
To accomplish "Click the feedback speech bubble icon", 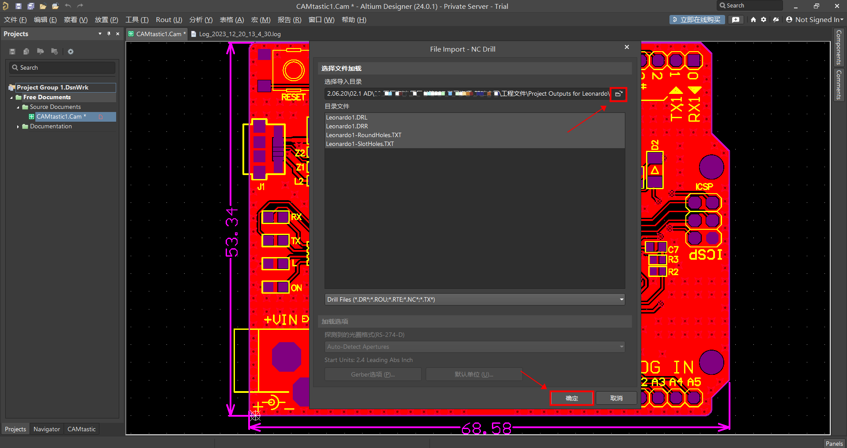I will [736, 20].
